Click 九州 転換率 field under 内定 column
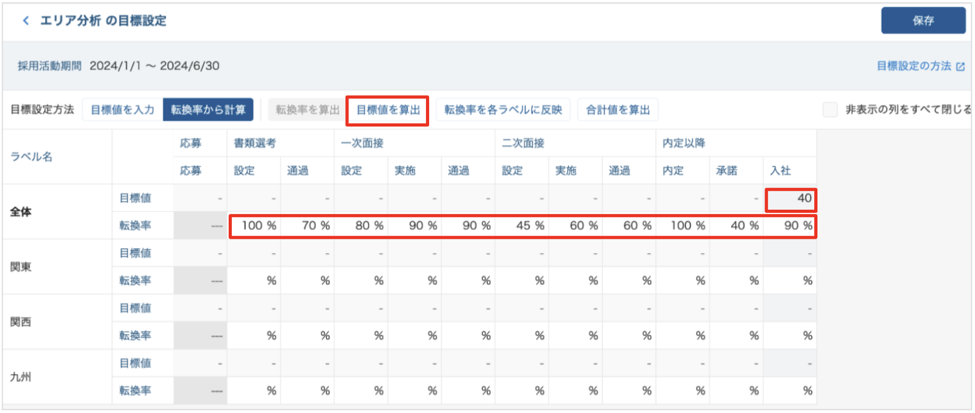The height and width of the screenshot is (413, 975). point(683,391)
